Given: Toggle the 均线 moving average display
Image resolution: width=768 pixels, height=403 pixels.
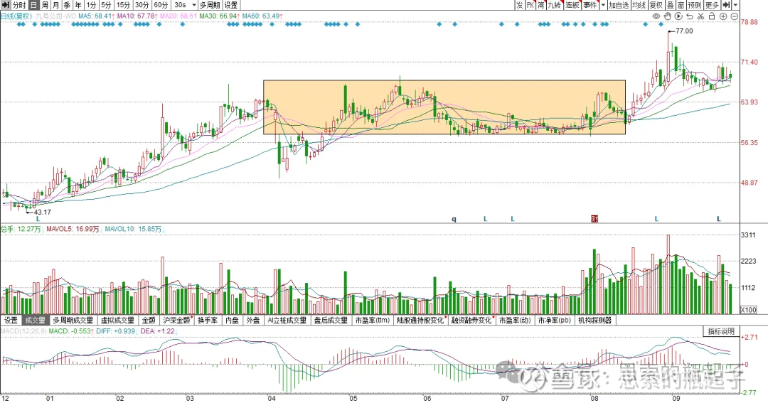Looking at the screenshot, I should pyautogui.click(x=638, y=5).
